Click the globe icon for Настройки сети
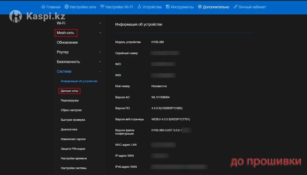 (x=67, y=7)
